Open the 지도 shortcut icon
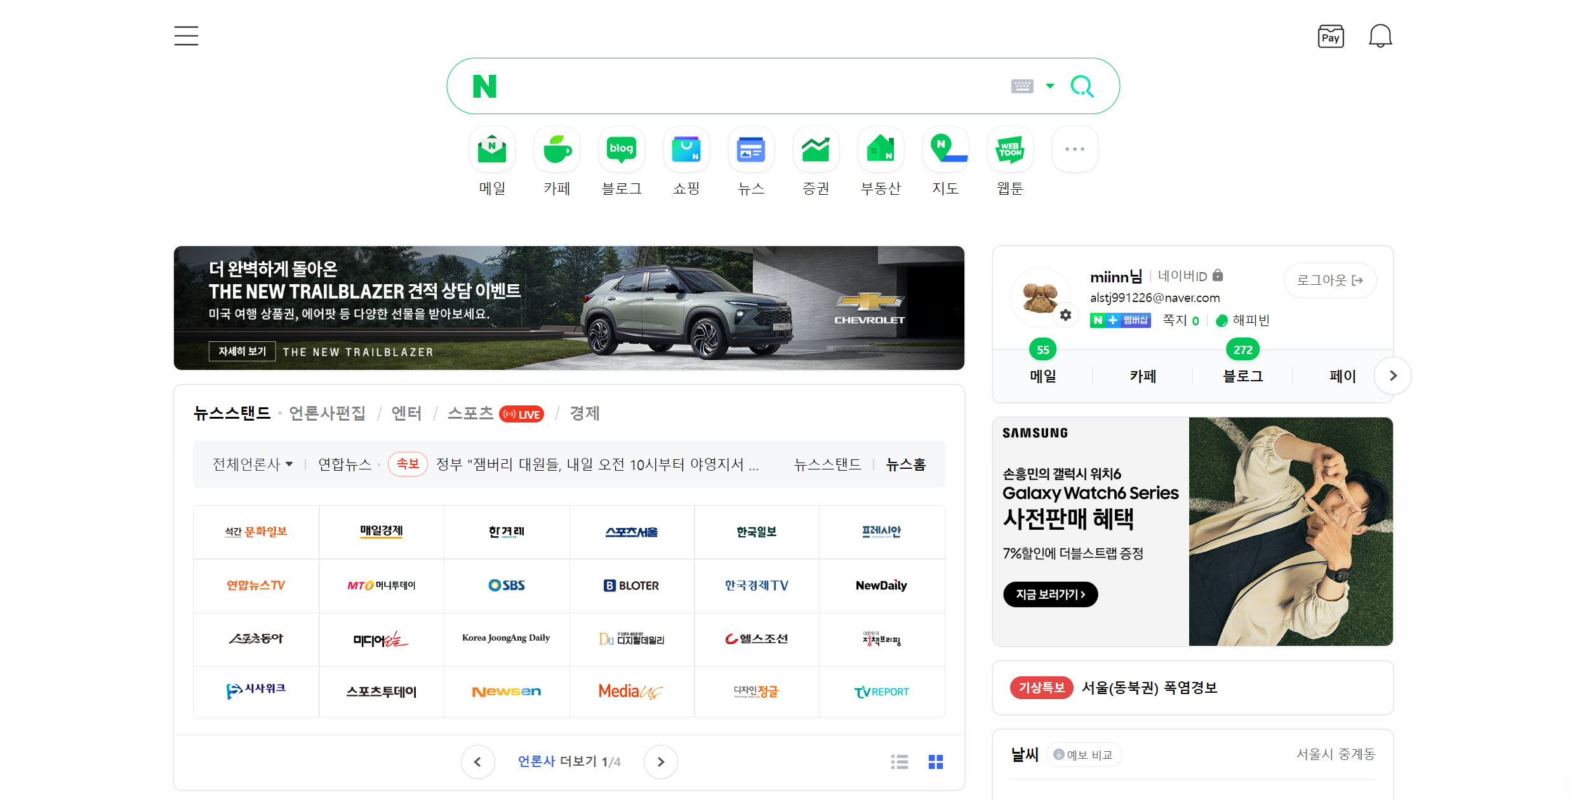Screen dimensions: 1572x800 [x=945, y=150]
